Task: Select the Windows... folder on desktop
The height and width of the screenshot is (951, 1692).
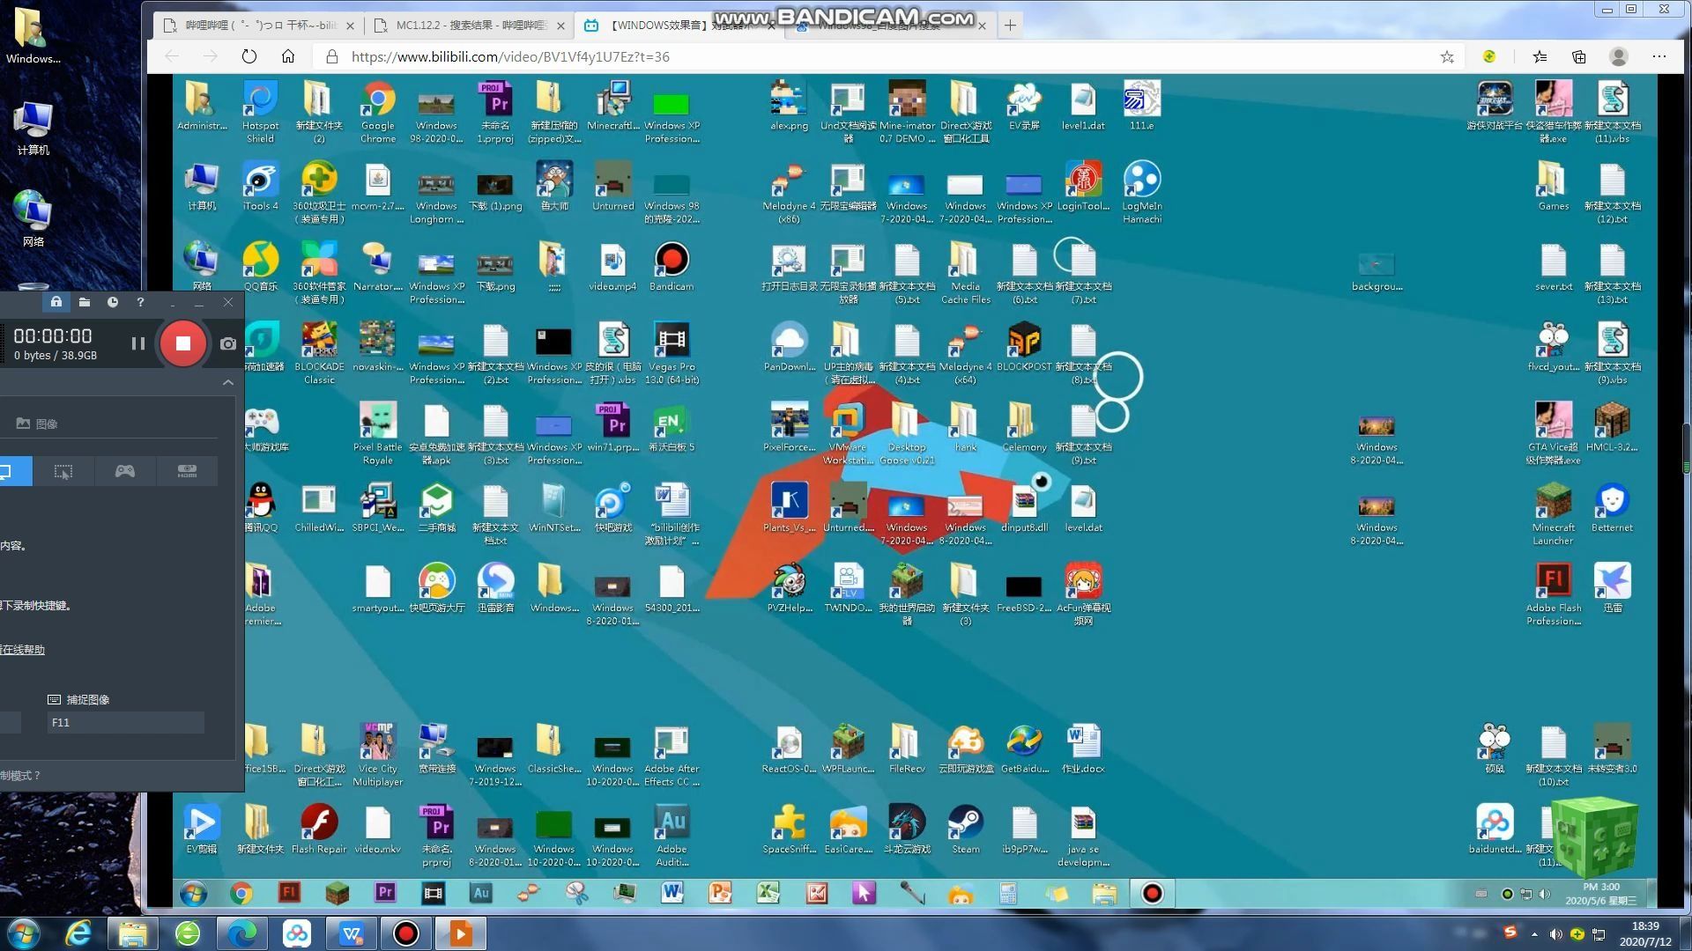Action: point(33,36)
